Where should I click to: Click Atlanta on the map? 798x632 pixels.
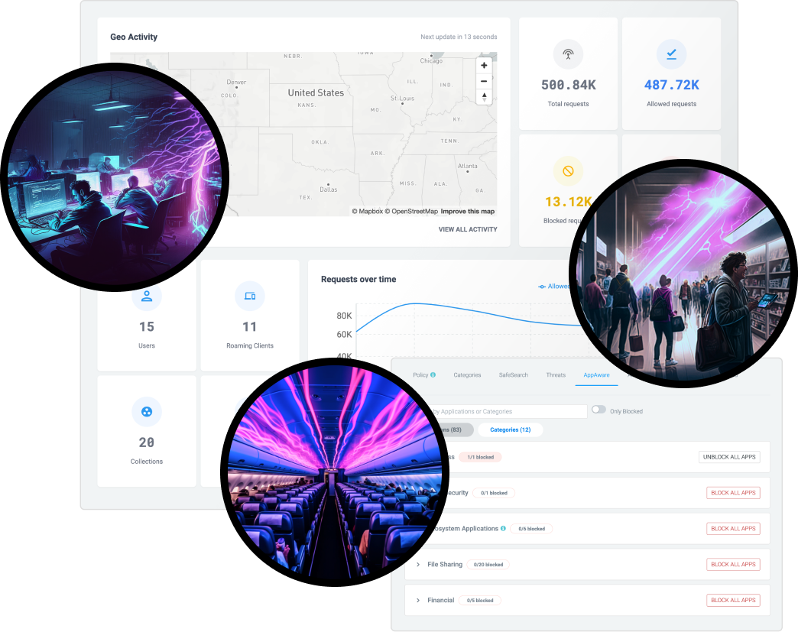pos(467,166)
